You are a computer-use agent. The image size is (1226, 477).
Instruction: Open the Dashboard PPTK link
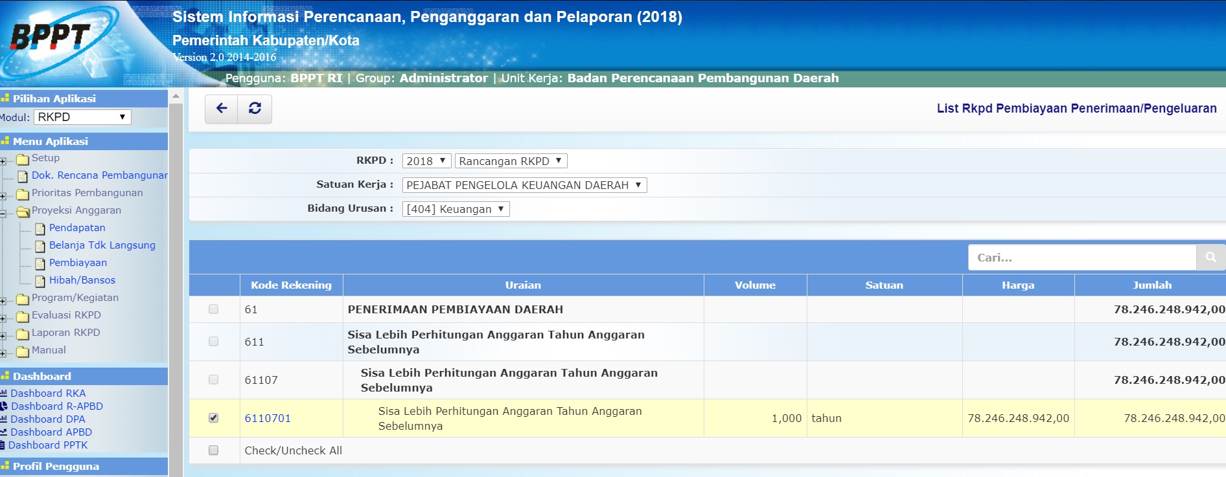click(48, 445)
